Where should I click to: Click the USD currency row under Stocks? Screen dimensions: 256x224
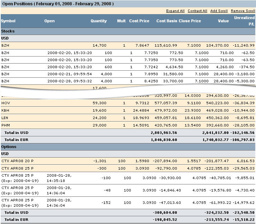[x=128, y=39]
